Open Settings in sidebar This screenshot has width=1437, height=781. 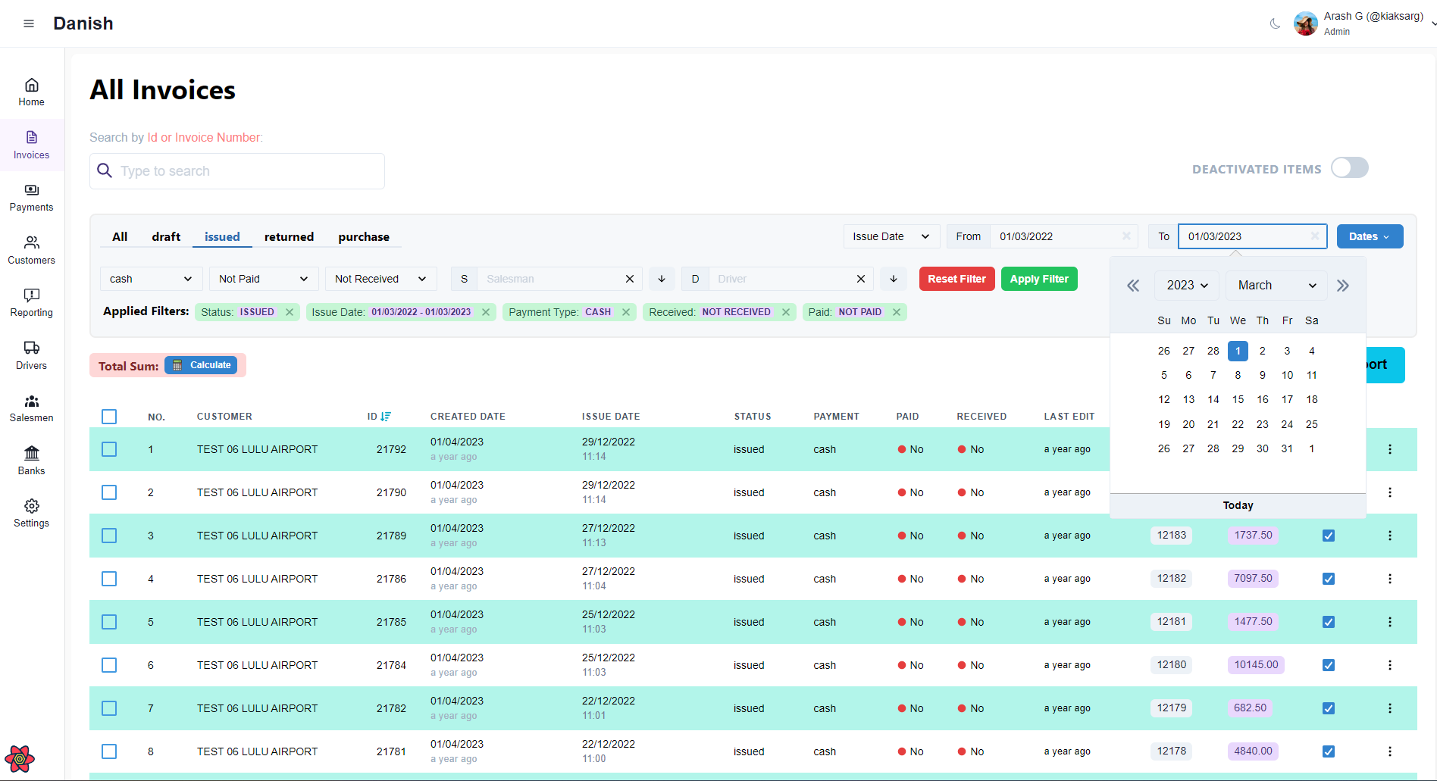(32, 514)
